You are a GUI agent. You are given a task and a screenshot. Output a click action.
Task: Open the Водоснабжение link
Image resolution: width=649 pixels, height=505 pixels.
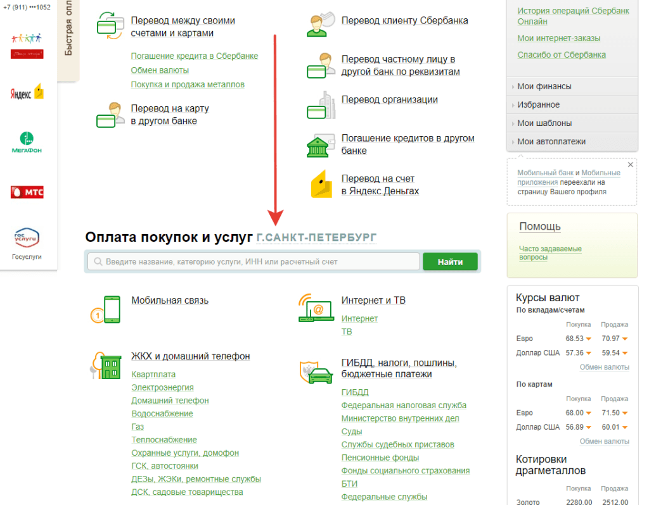(162, 414)
